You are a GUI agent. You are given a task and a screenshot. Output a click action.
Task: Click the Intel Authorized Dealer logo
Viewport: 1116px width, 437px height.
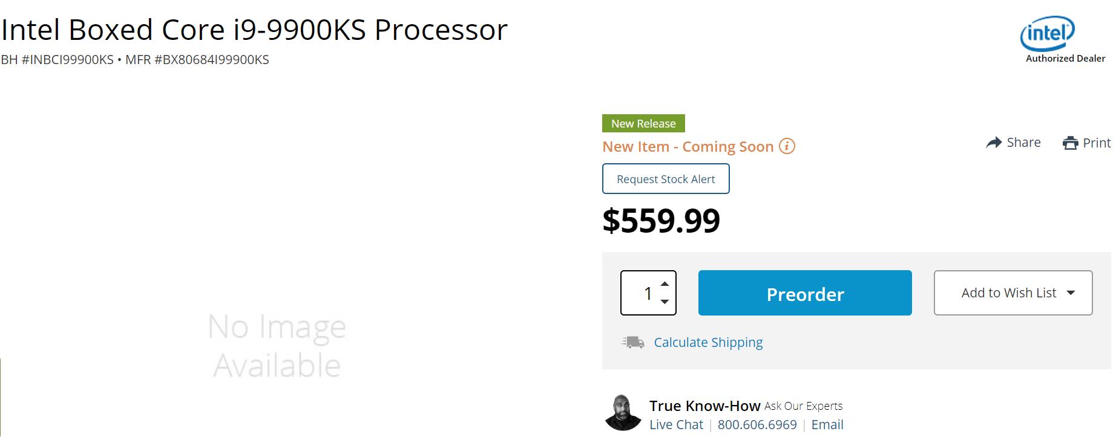tap(1065, 39)
